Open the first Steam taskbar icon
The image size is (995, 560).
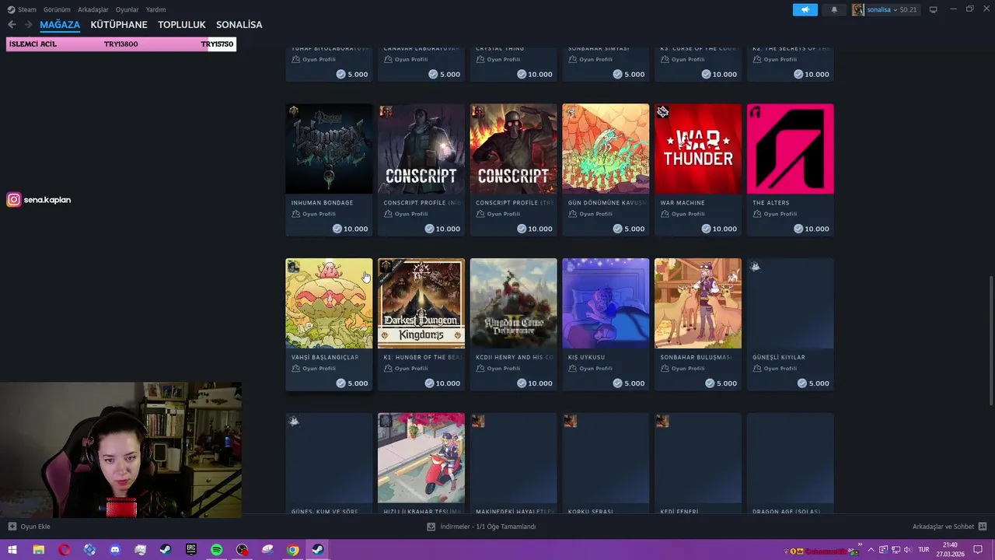point(166,550)
